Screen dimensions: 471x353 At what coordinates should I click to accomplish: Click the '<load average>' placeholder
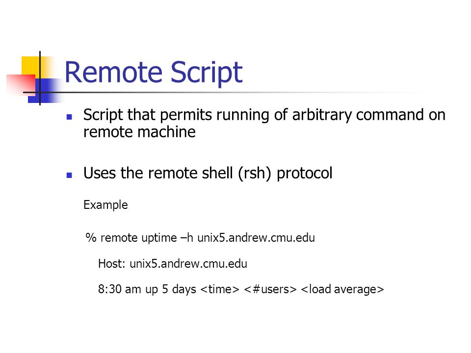click(x=342, y=289)
